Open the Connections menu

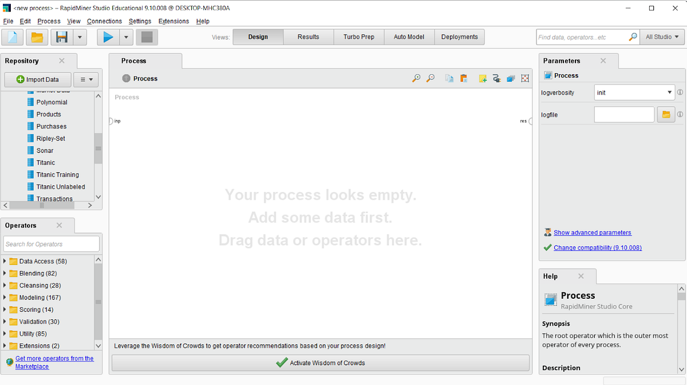104,21
